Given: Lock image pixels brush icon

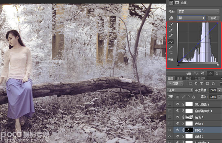Looking at the screenshot, I should (x=183, y=97).
